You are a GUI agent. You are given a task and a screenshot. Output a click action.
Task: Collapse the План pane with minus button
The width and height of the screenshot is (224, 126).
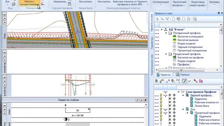click(5, 14)
